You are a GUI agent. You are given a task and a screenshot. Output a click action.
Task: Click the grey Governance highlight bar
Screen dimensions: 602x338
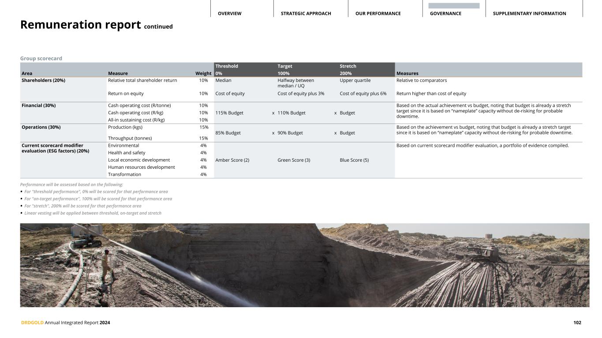[x=454, y=6]
